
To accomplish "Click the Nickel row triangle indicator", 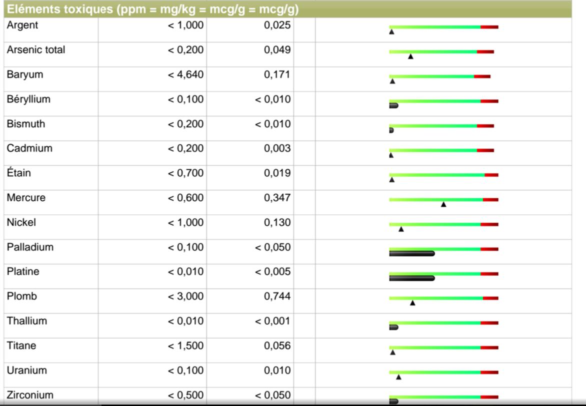I will pyautogui.click(x=401, y=229).
